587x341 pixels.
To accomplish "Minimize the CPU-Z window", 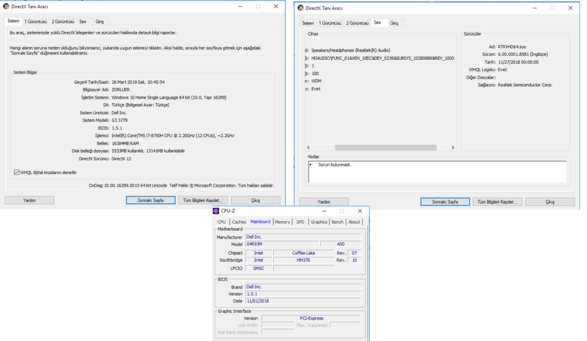I will tap(324, 211).
